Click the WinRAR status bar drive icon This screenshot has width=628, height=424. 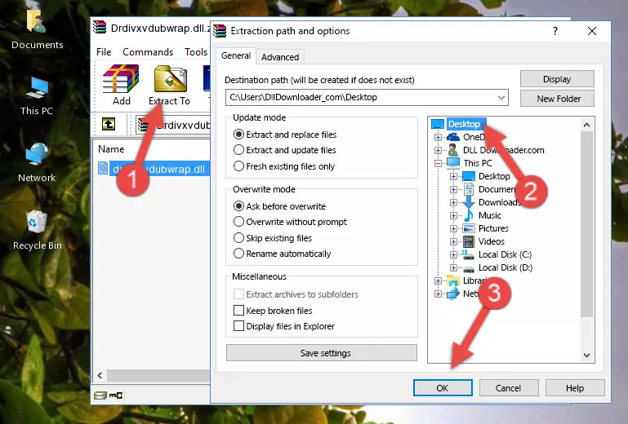pyautogui.click(x=100, y=395)
